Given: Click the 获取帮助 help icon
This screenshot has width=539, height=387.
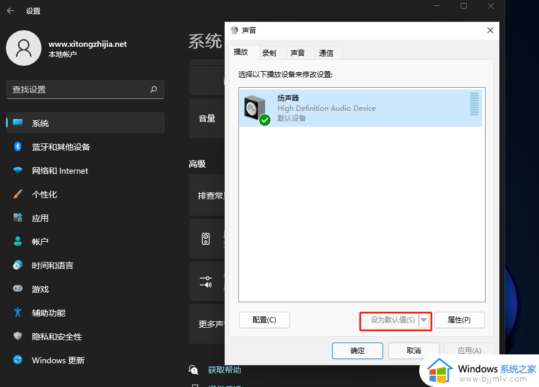Looking at the screenshot, I should click(193, 370).
